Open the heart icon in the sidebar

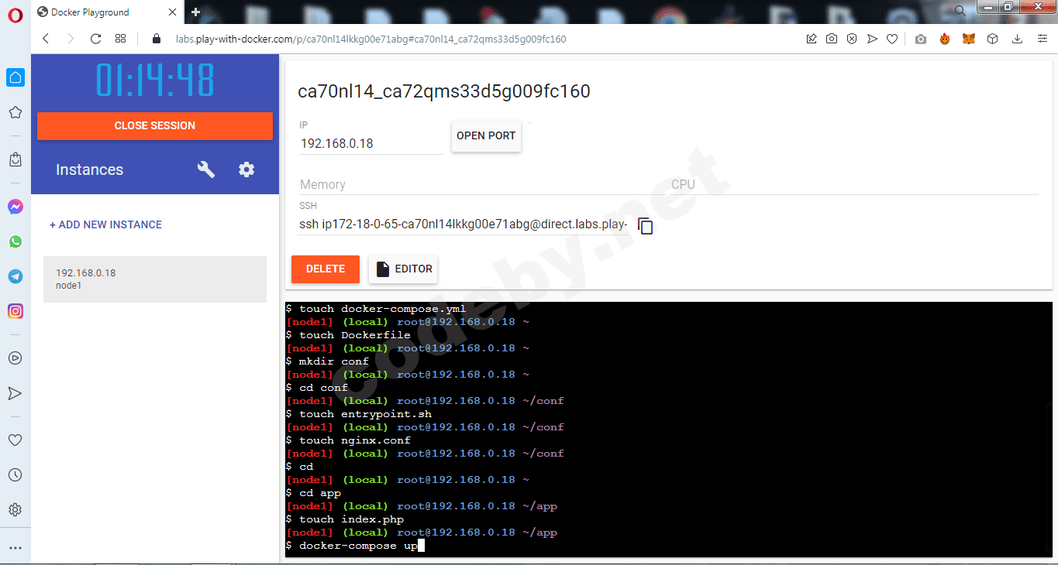15,440
